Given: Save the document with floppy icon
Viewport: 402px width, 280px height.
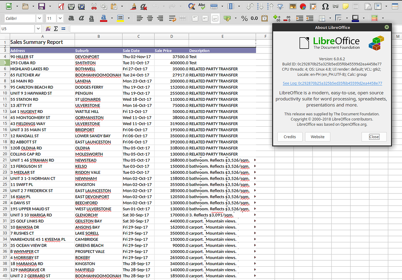Looking at the screenshot, I should (42, 6).
